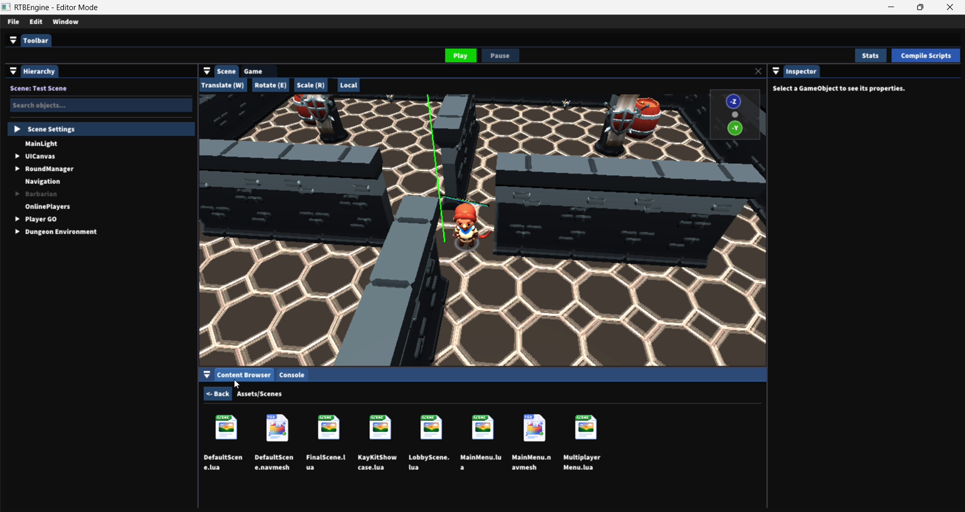Start the game with Play button
Viewport: 965px width, 512px height.
461,55
